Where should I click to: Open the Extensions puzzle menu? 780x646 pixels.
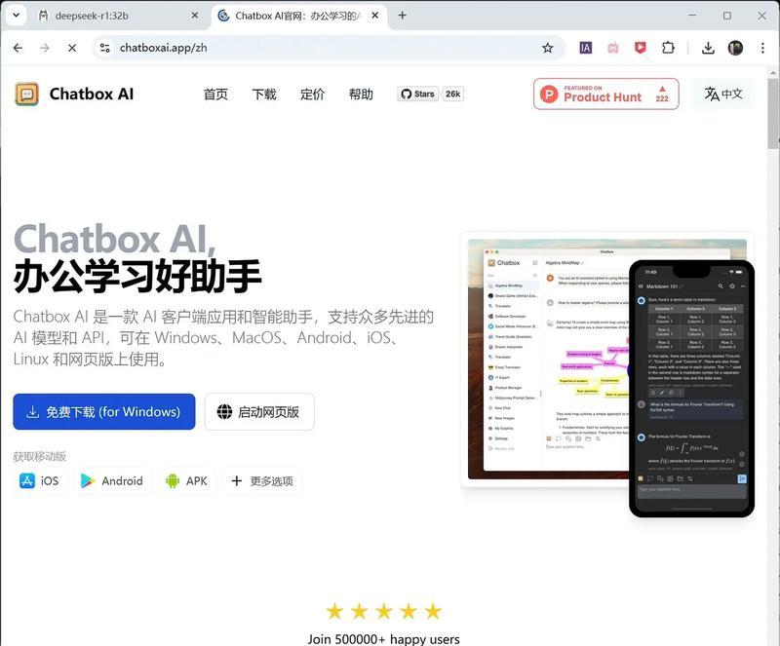668,48
